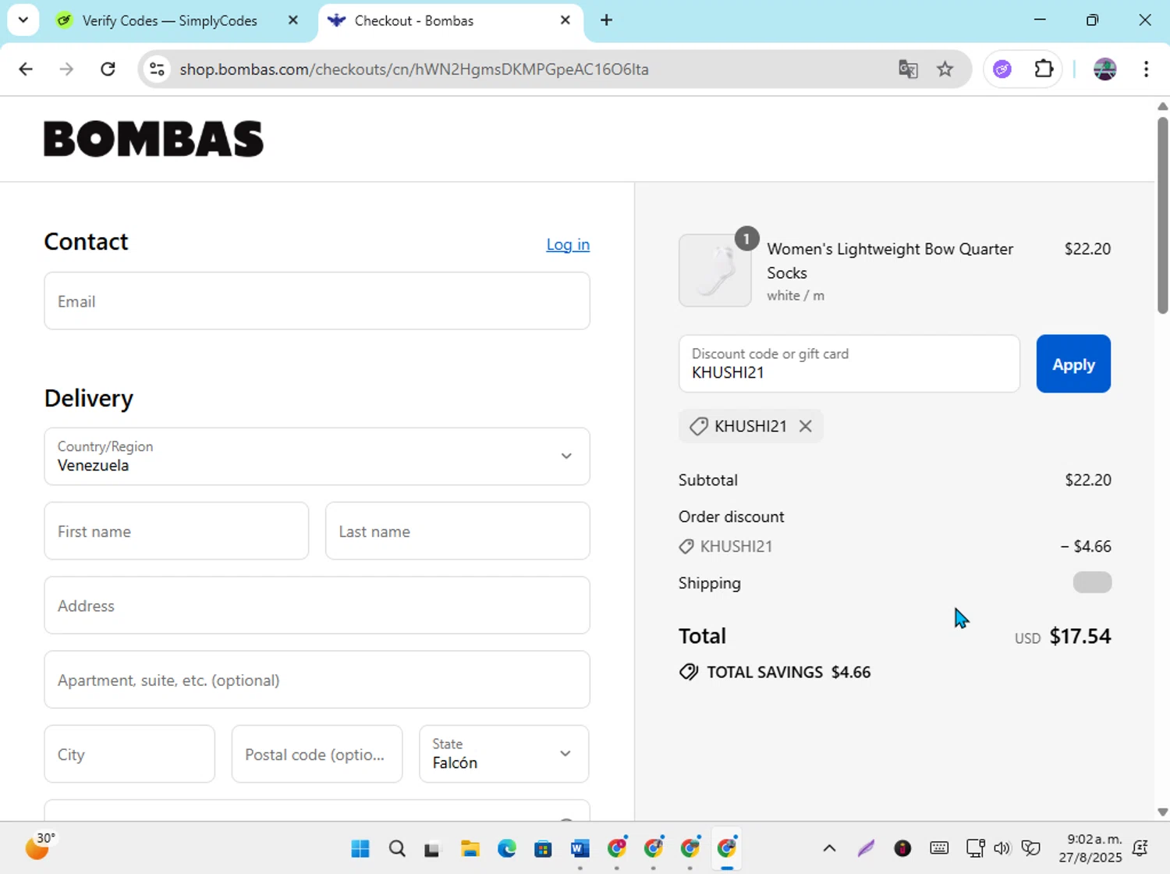
Task: Click the page vertical scrollbar
Action: 1162,216
